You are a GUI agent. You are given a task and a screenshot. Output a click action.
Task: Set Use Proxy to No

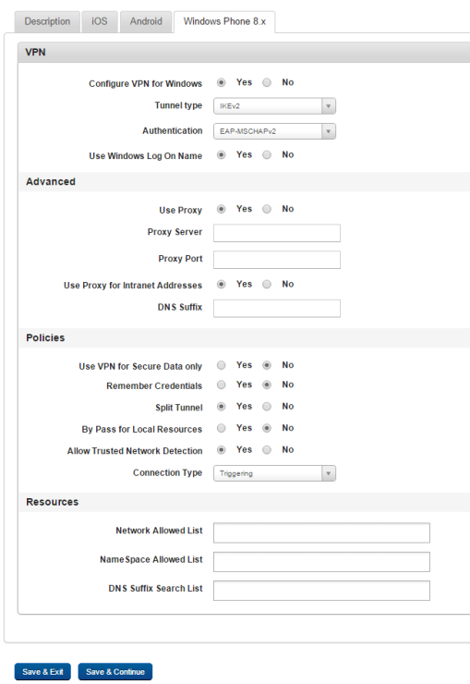267,209
